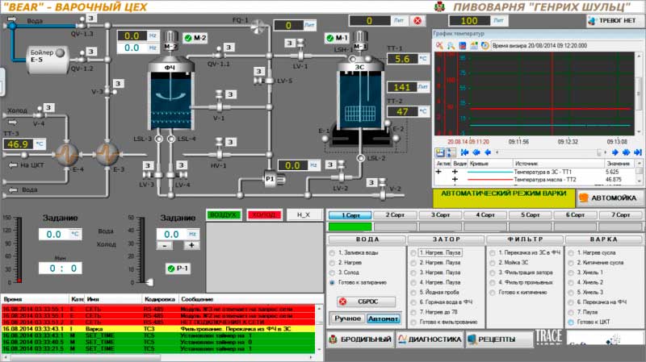Open the ДИАГНОСТИКА screen
Screen dimensions: 646x362
430,339
